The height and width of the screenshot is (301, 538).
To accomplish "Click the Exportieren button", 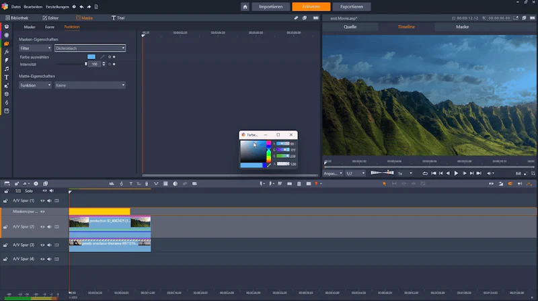I will tap(352, 7).
